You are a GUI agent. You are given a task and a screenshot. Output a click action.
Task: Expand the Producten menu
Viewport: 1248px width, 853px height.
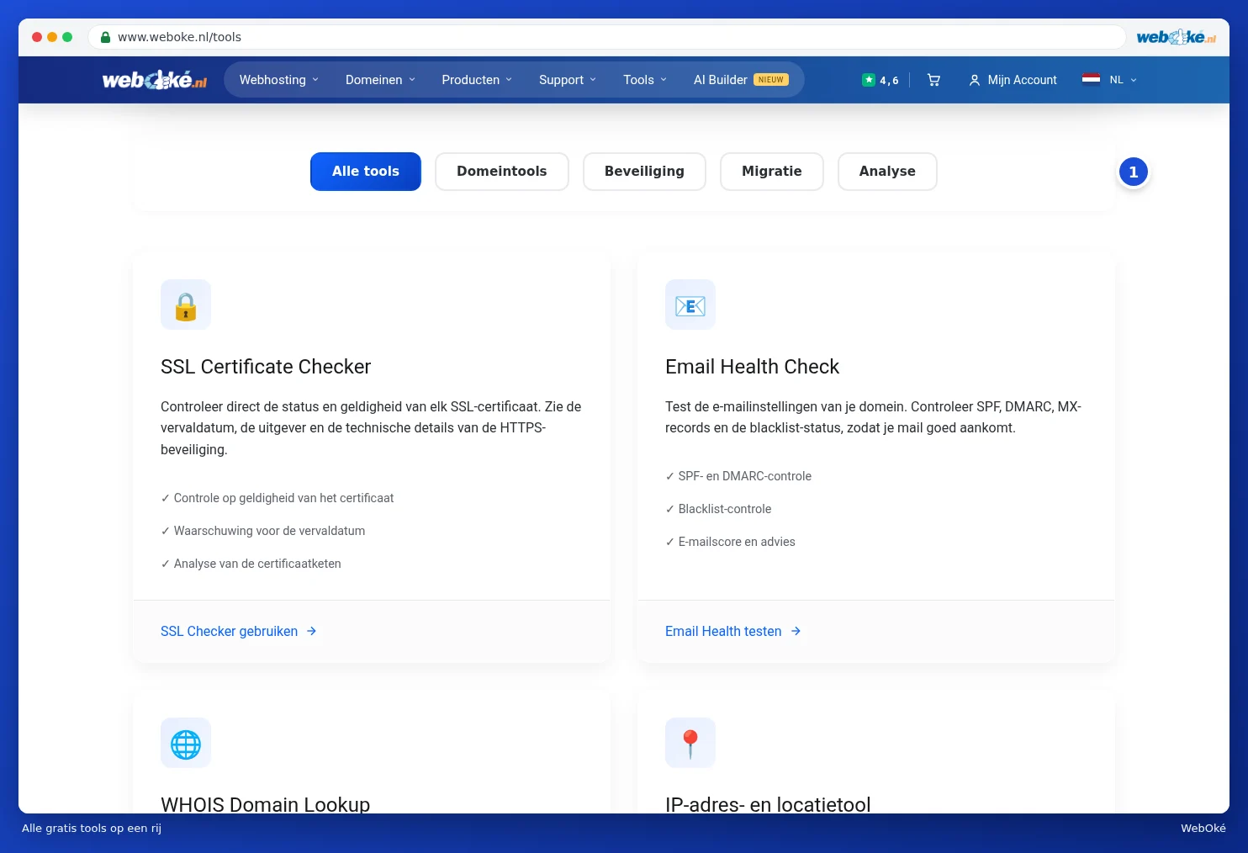(x=477, y=80)
